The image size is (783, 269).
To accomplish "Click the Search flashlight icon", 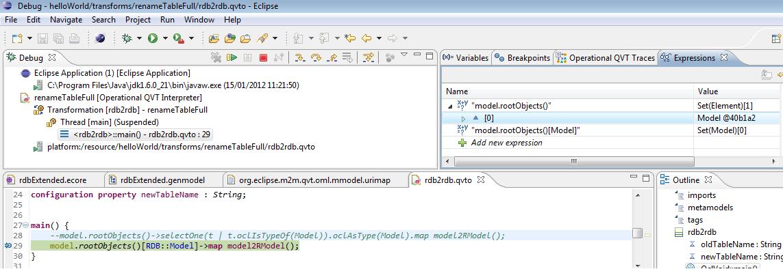I will click(262, 38).
